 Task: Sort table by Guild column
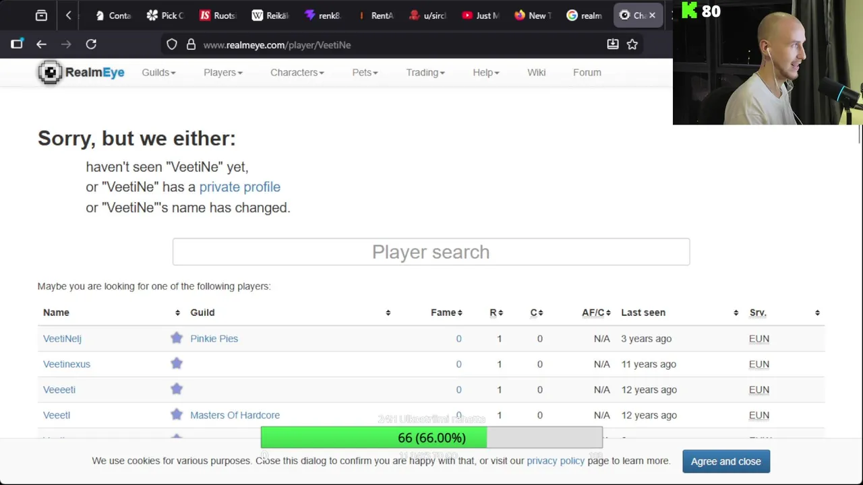tap(290, 313)
